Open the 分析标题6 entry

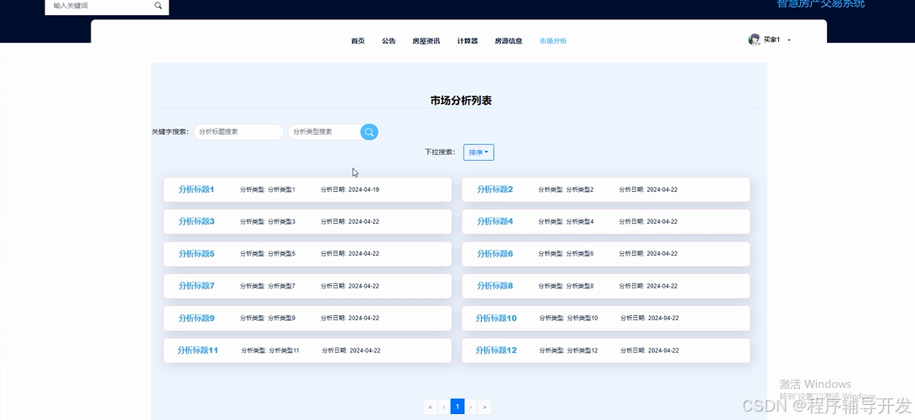click(494, 253)
